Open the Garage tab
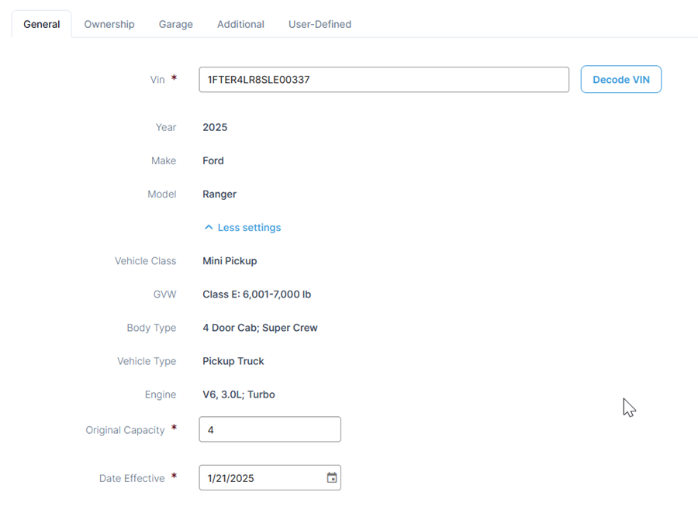This screenshot has width=698, height=506. click(176, 24)
